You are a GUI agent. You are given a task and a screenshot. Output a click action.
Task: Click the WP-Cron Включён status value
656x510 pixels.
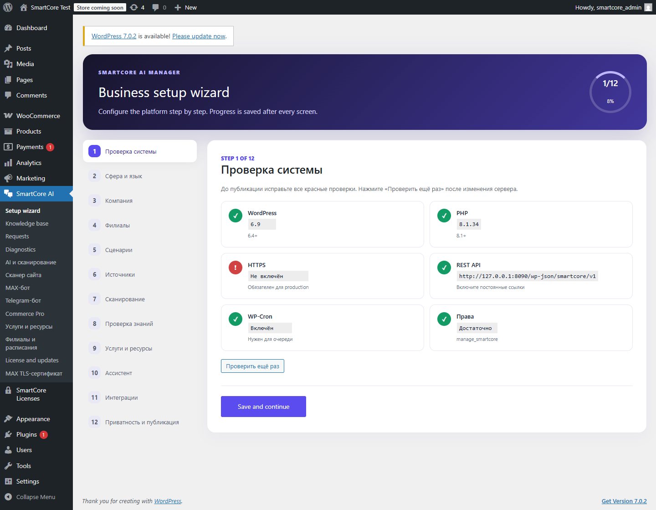(x=270, y=328)
